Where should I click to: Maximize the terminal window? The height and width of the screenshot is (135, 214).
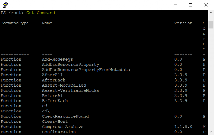[191, 5]
